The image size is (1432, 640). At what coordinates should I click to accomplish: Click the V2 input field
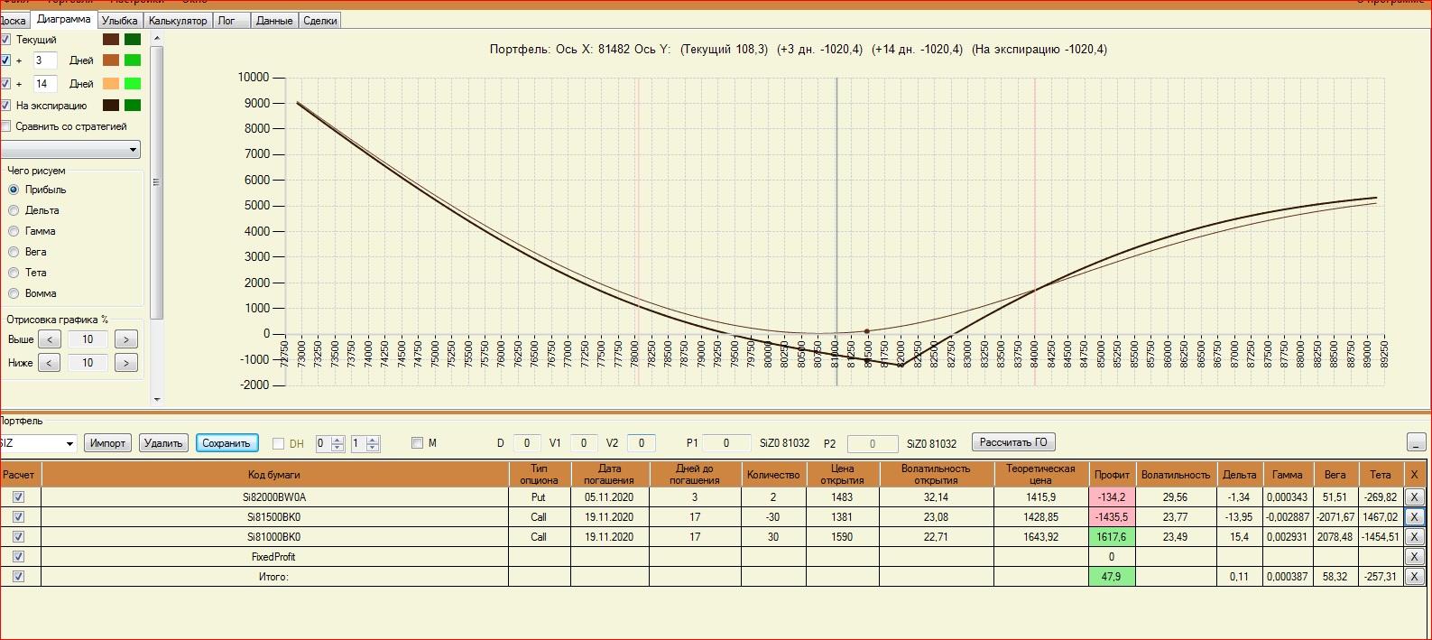[x=642, y=443]
